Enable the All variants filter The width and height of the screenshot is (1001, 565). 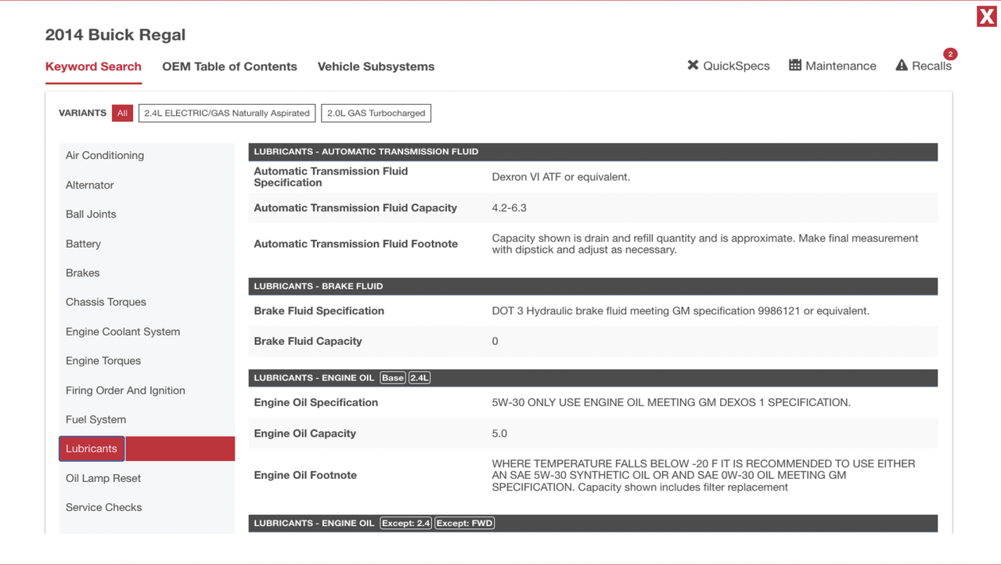click(122, 113)
